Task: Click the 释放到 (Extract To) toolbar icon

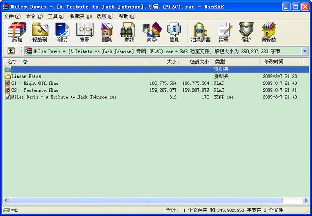Action: pos(40,32)
